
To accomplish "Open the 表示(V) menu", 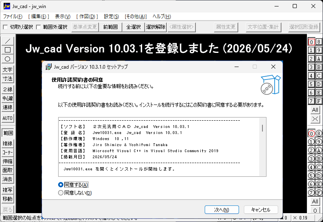I will 63,17.
